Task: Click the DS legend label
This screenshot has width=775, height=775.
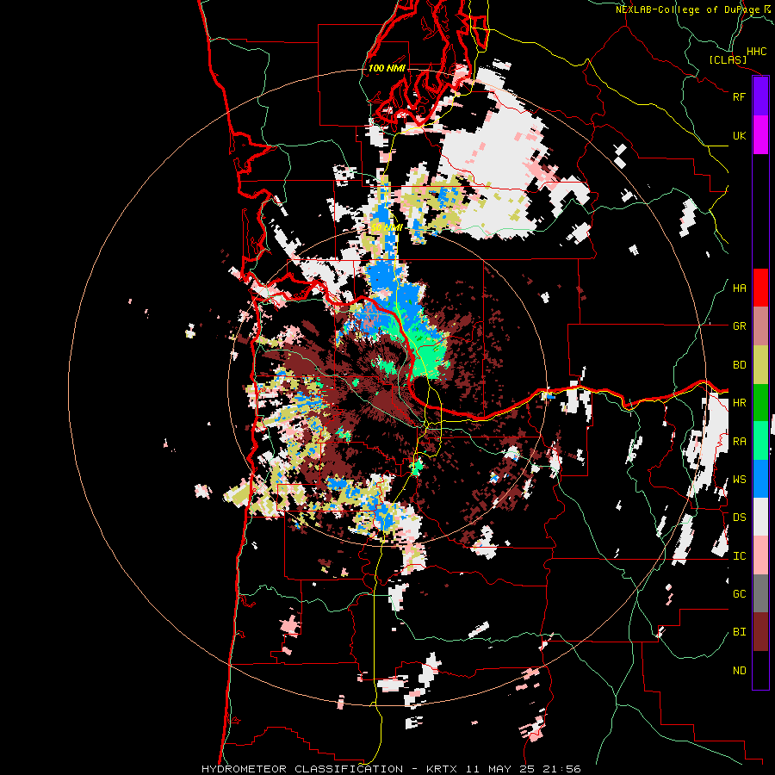Action: (739, 518)
